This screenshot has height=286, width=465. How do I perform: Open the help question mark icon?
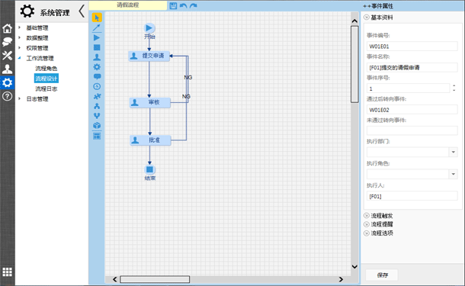click(7, 96)
